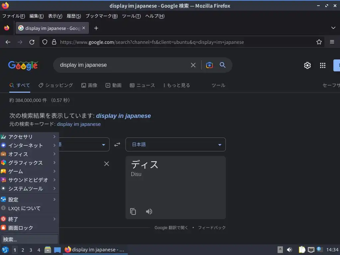
Task: Clear the Google search box text
Action: 193,65
